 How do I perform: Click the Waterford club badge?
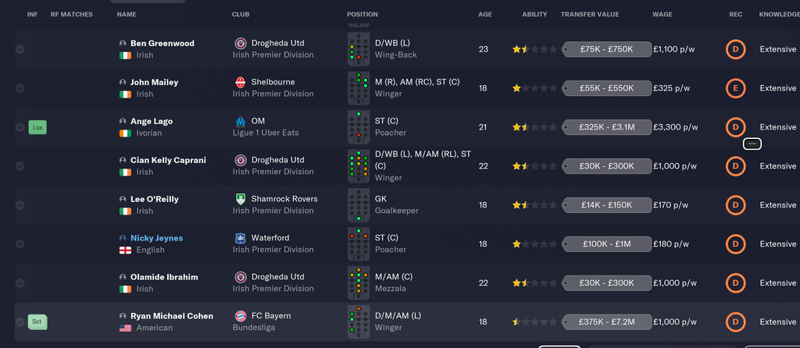tap(240, 238)
